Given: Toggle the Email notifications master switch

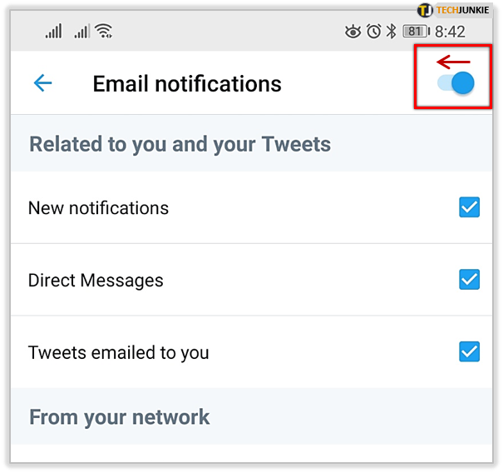Looking at the screenshot, I should (456, 83).
